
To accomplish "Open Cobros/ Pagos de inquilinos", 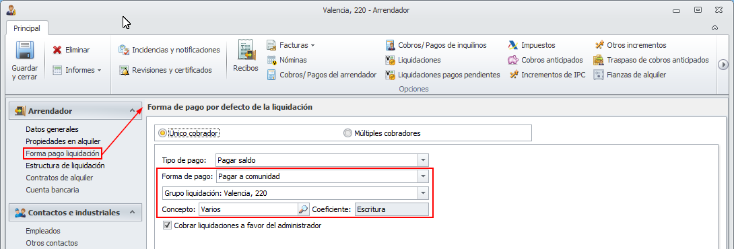I will click(436, 45).
